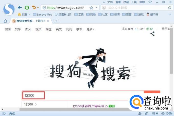Click the skin shirt icon
This screenshot has height=116, width=174.
pyautogui.click(x=150, y=2)
